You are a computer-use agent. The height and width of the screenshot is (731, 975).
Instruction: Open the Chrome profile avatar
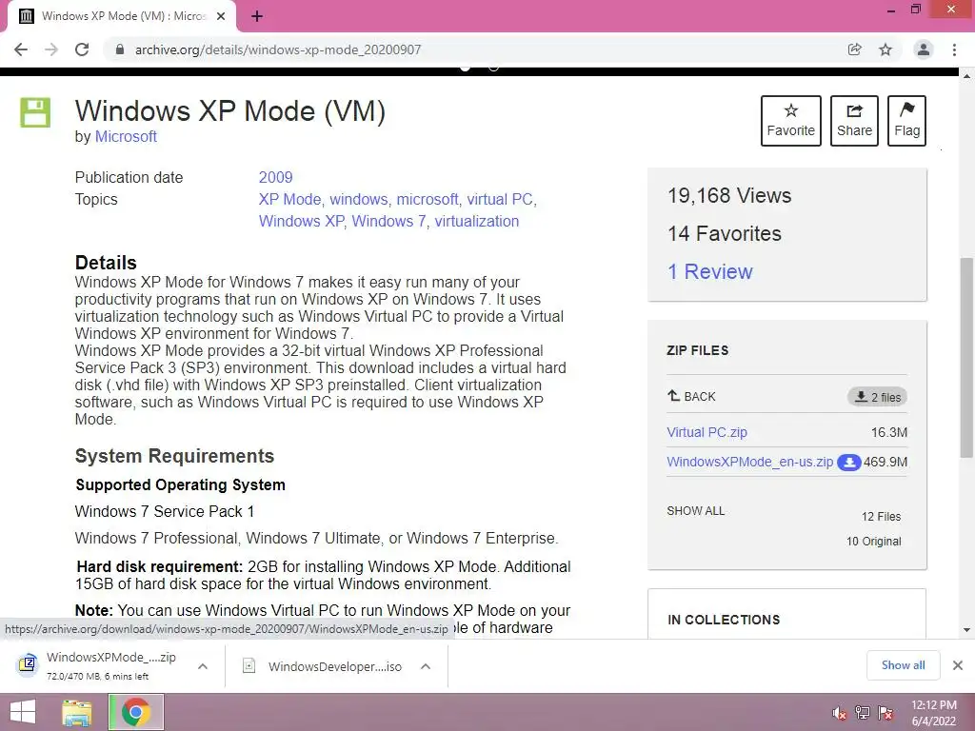point(924,49)
